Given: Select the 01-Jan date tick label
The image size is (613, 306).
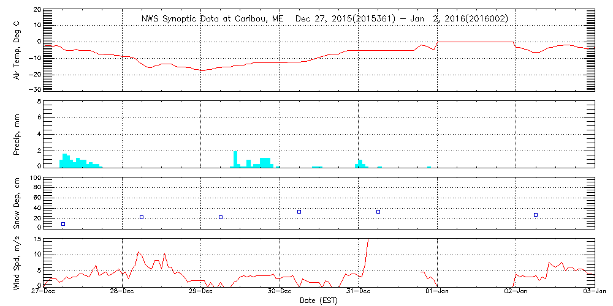Looking at the screenshot, I should click(x=437, y=293).
